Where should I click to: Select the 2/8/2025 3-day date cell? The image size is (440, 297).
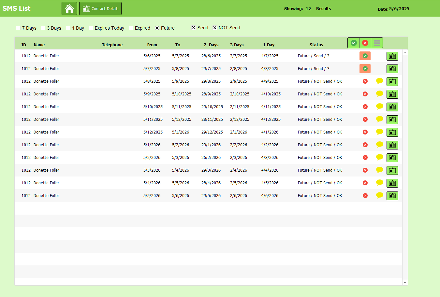[238, 69]
